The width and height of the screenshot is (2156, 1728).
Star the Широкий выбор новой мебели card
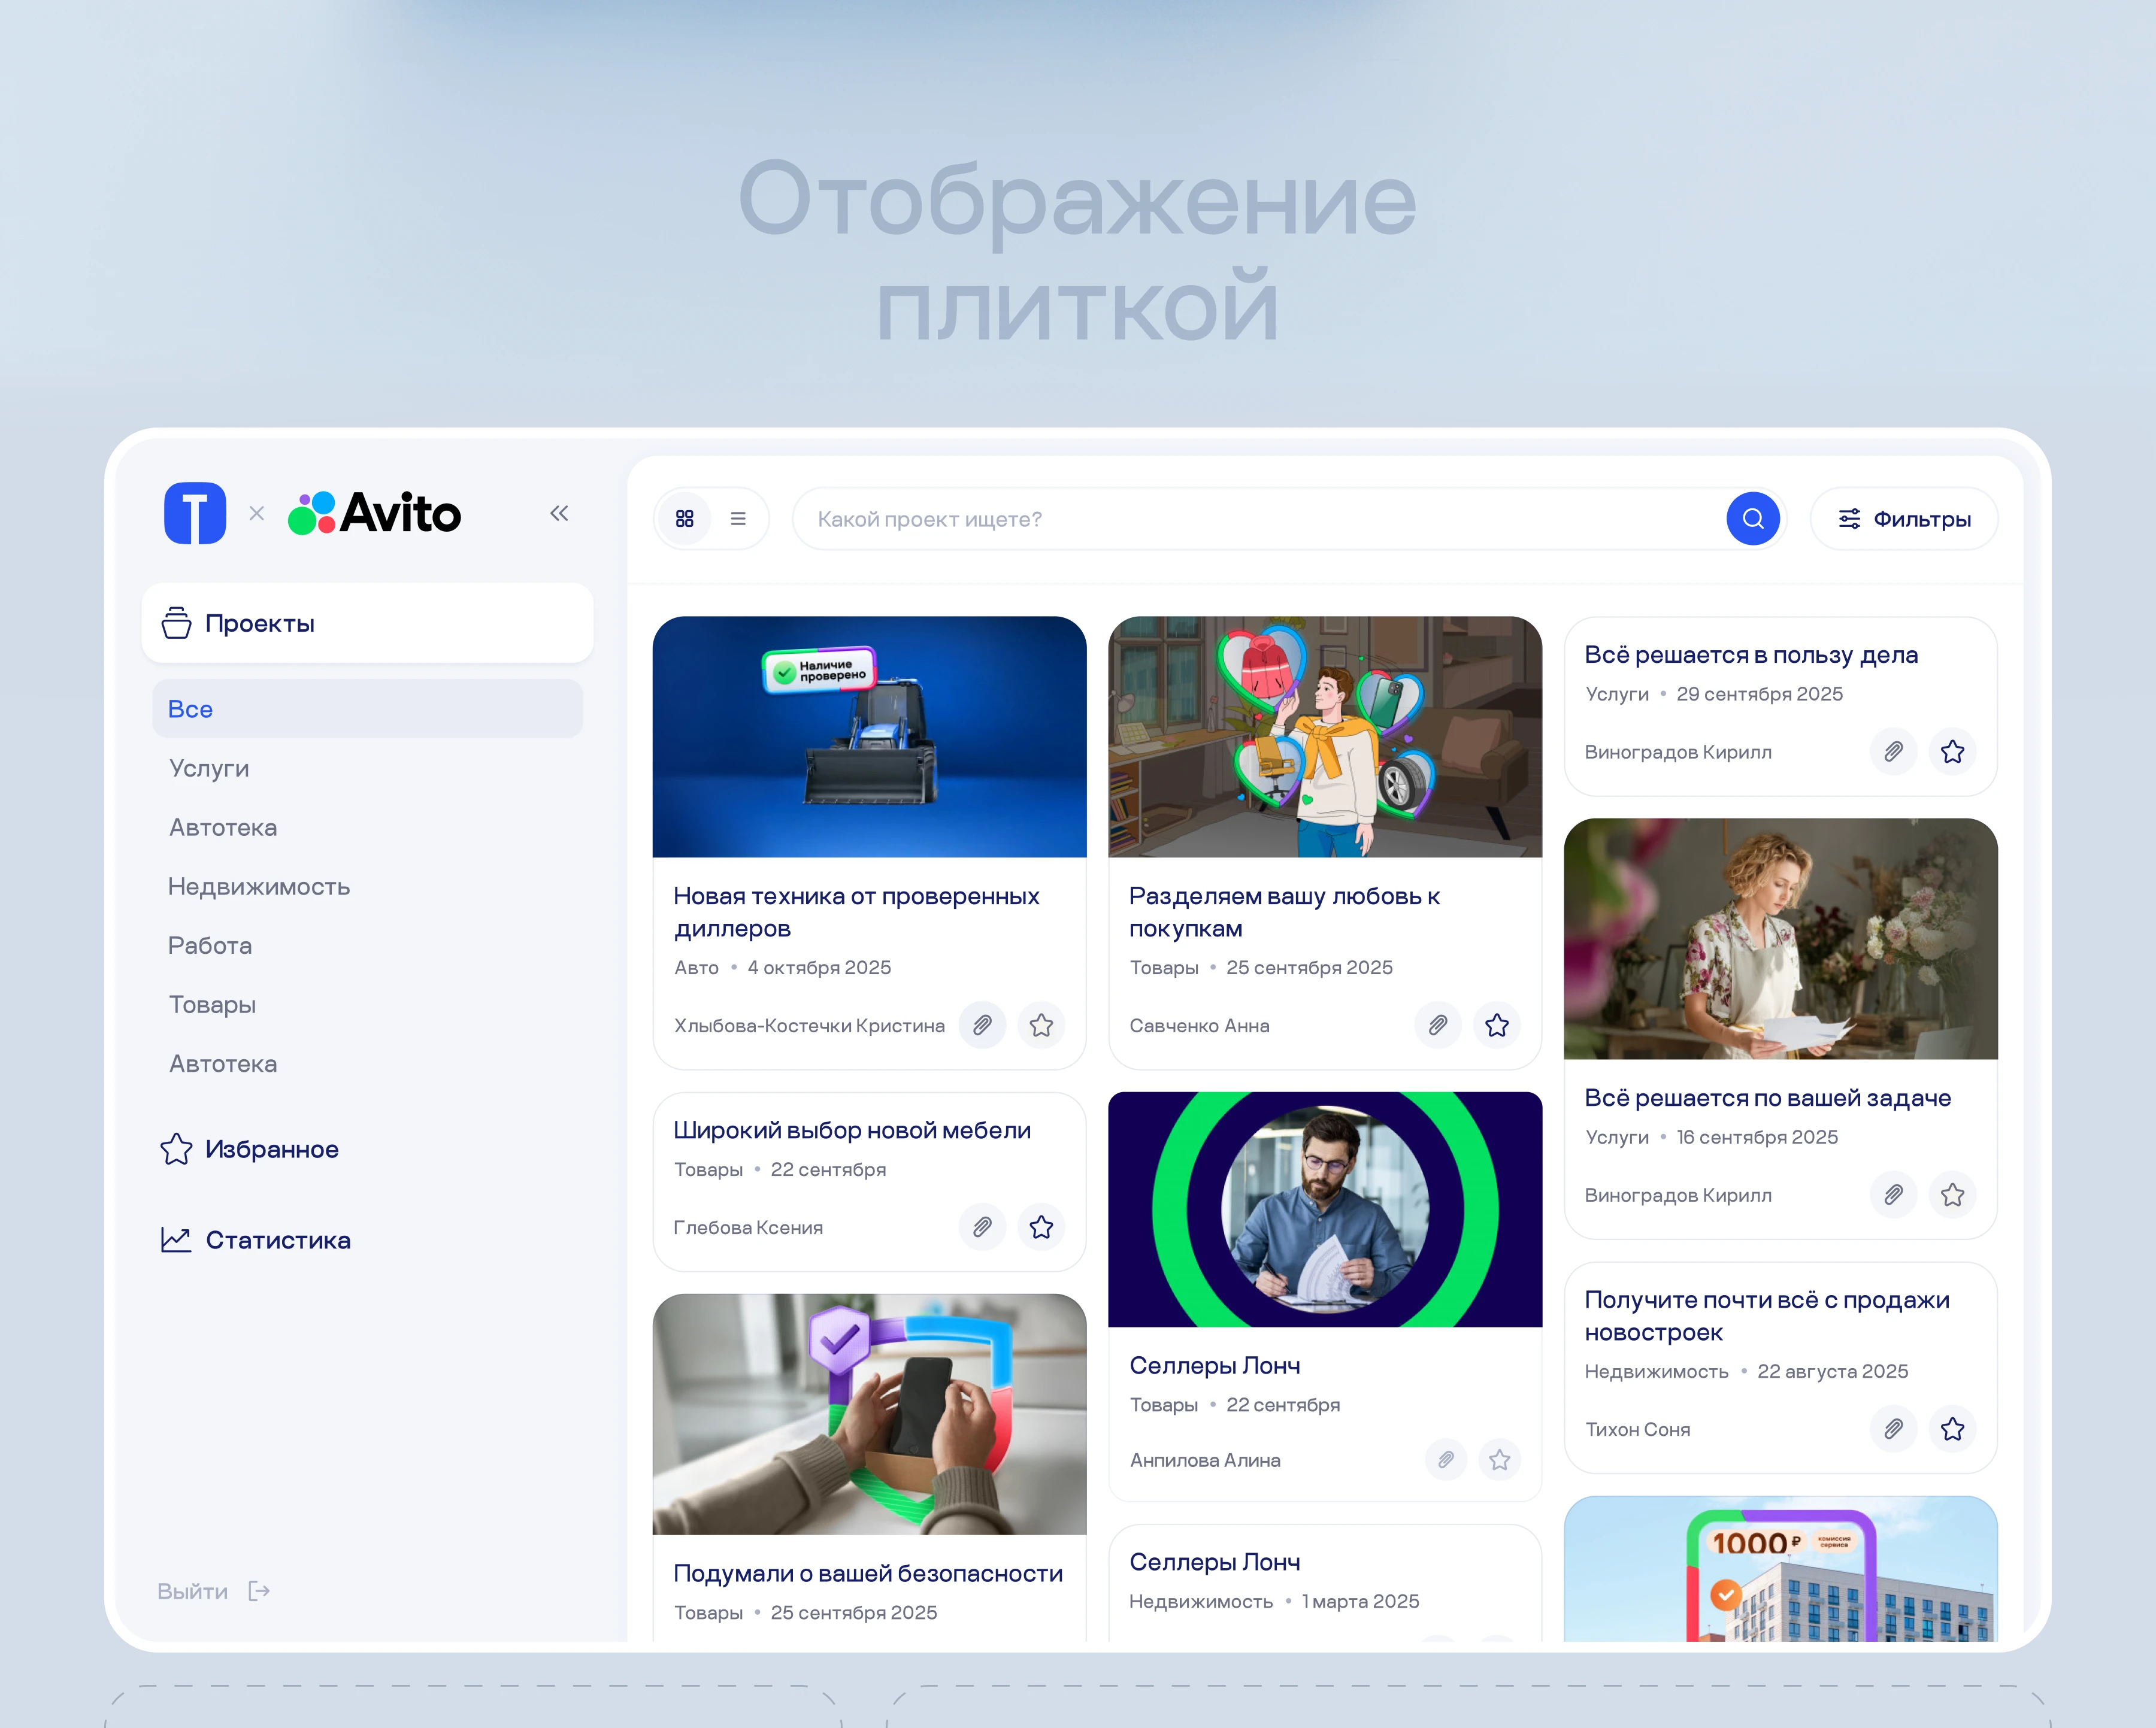click(1041, 1227)
